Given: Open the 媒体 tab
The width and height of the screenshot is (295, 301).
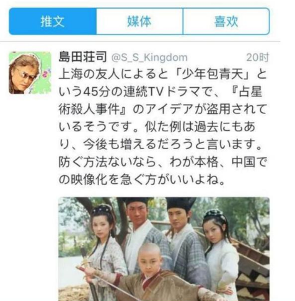Looking at the screenshot, I should (139, 21).
